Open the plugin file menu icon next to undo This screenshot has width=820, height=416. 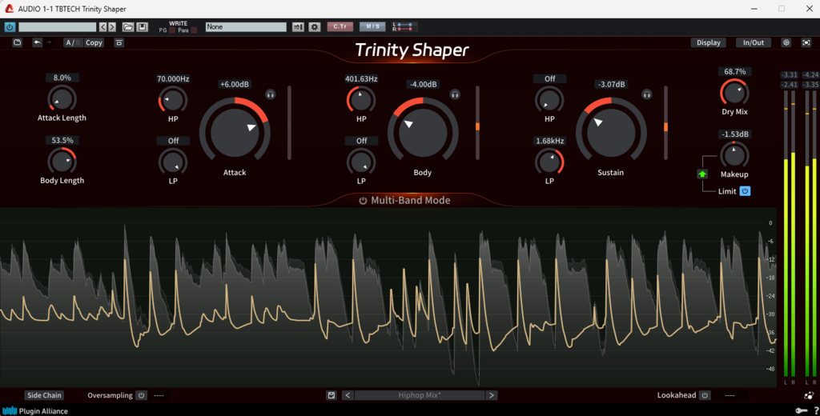[18, 42]
